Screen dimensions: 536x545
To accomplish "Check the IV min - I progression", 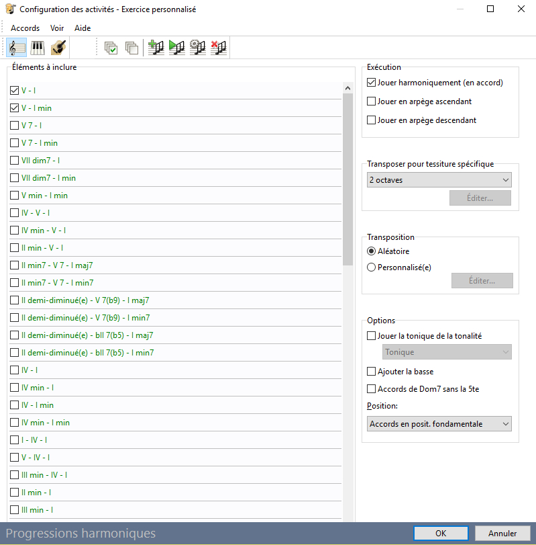I will 14,388.
